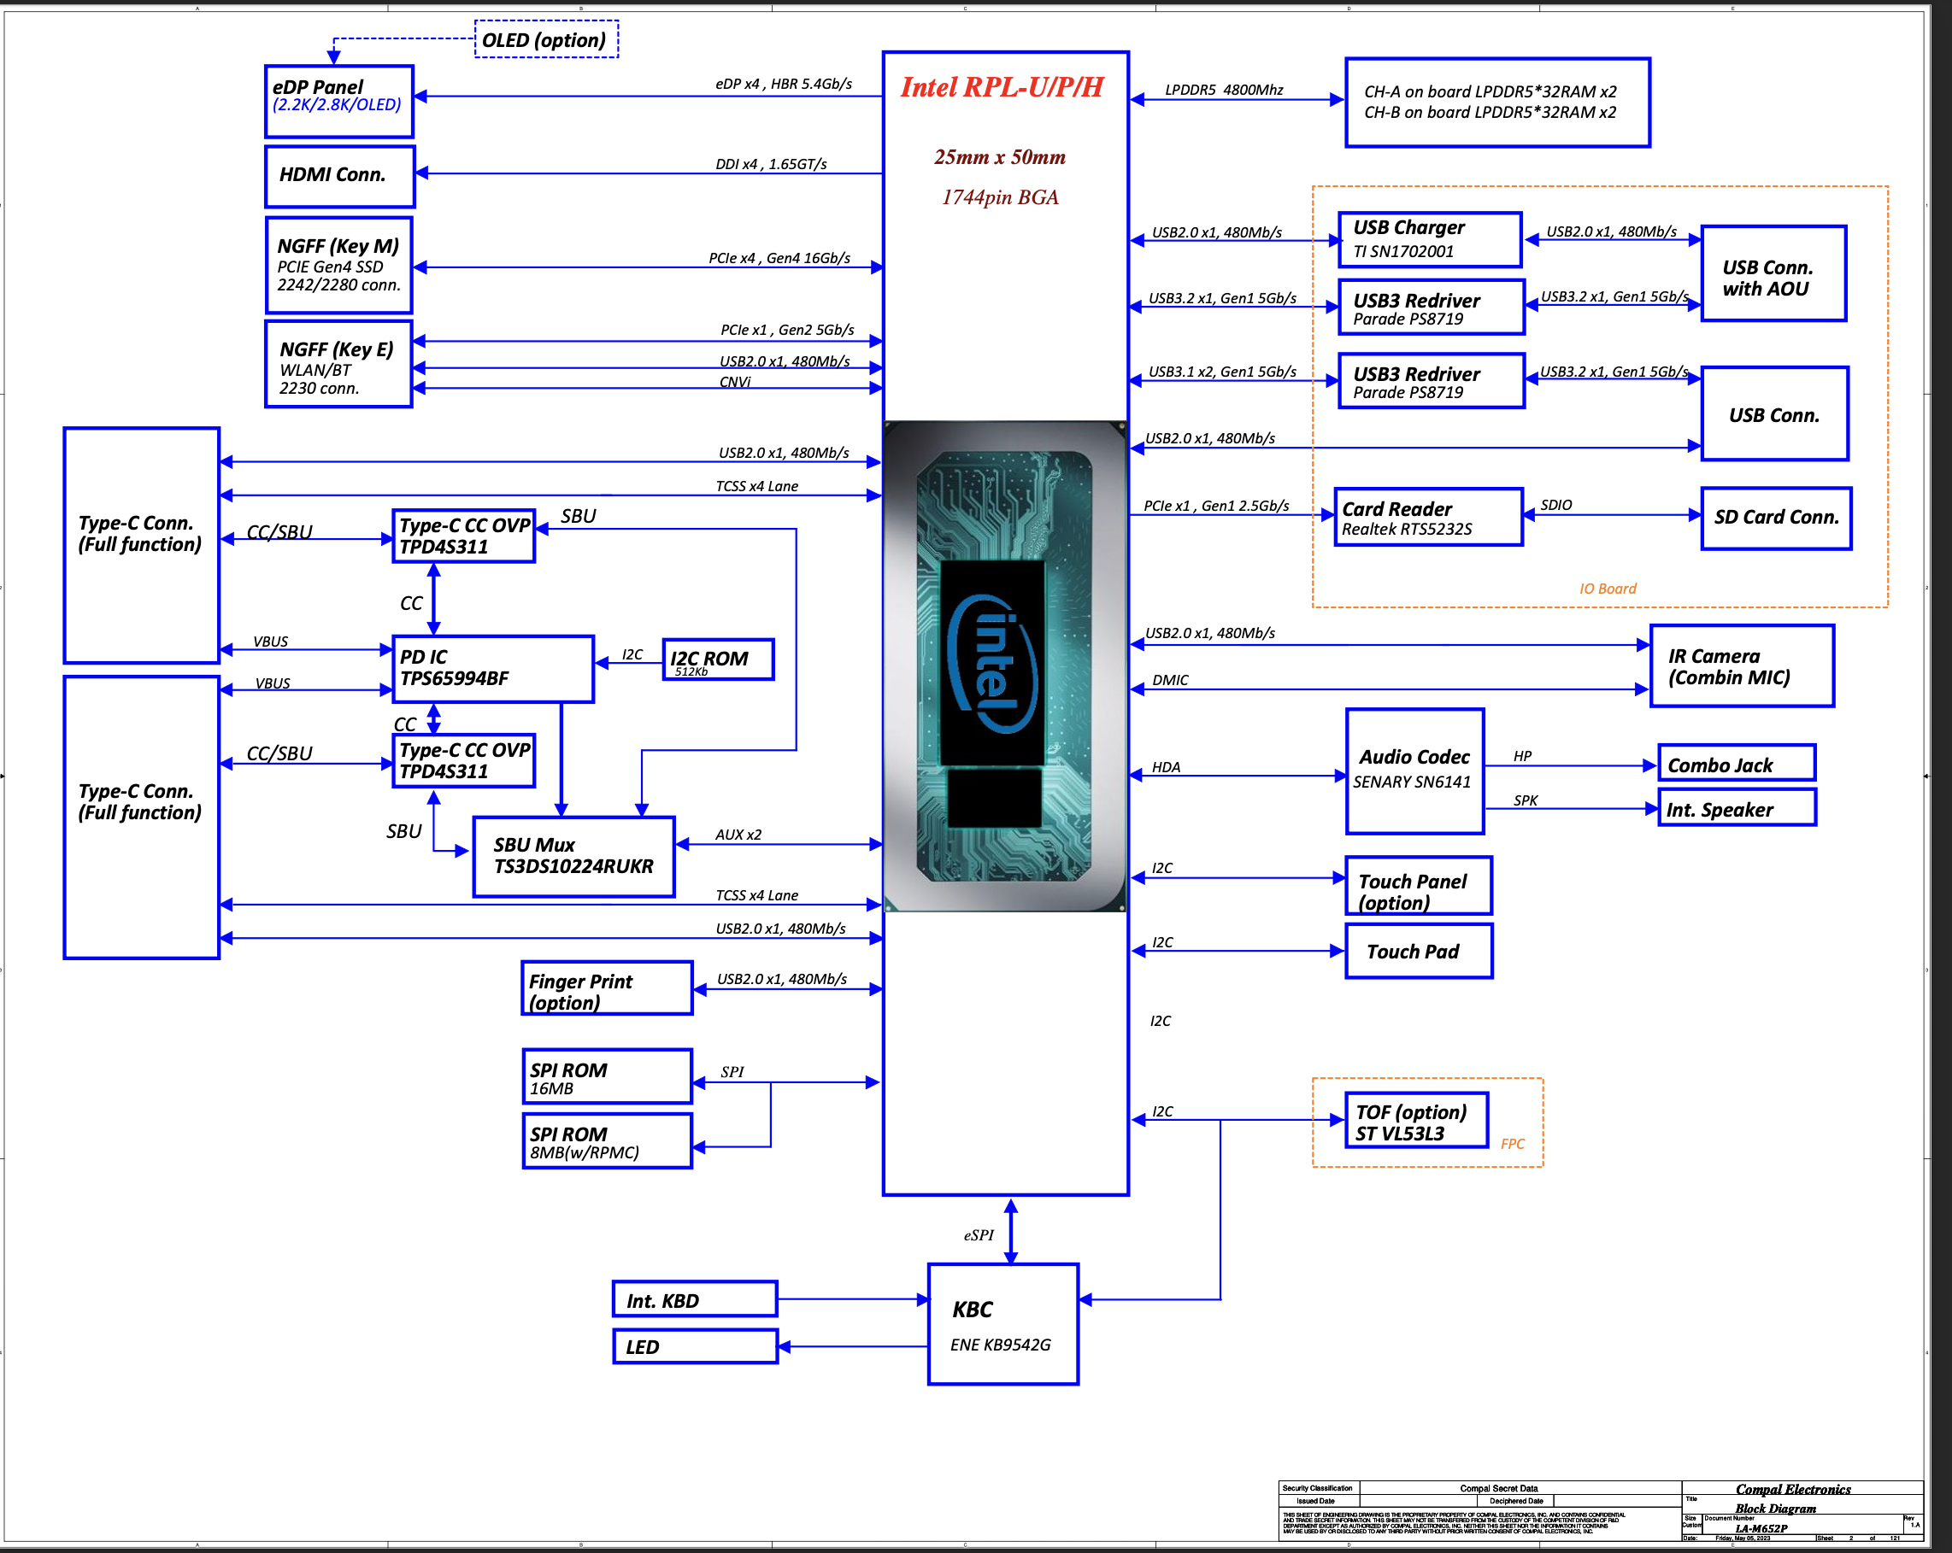This screenshot has height=1553, width=1952.
Task: Select the IR Camera (Combin MIC) block
Action: coord(1742,666)
